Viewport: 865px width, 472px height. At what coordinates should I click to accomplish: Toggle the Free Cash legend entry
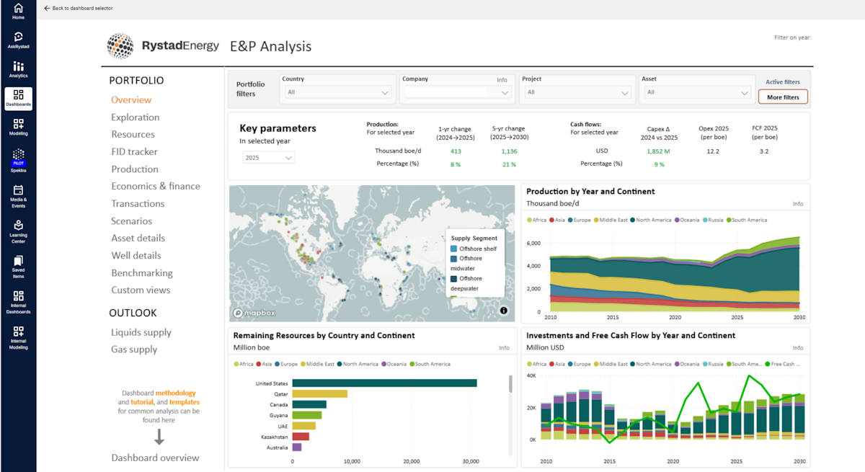(x=784, y=364)
